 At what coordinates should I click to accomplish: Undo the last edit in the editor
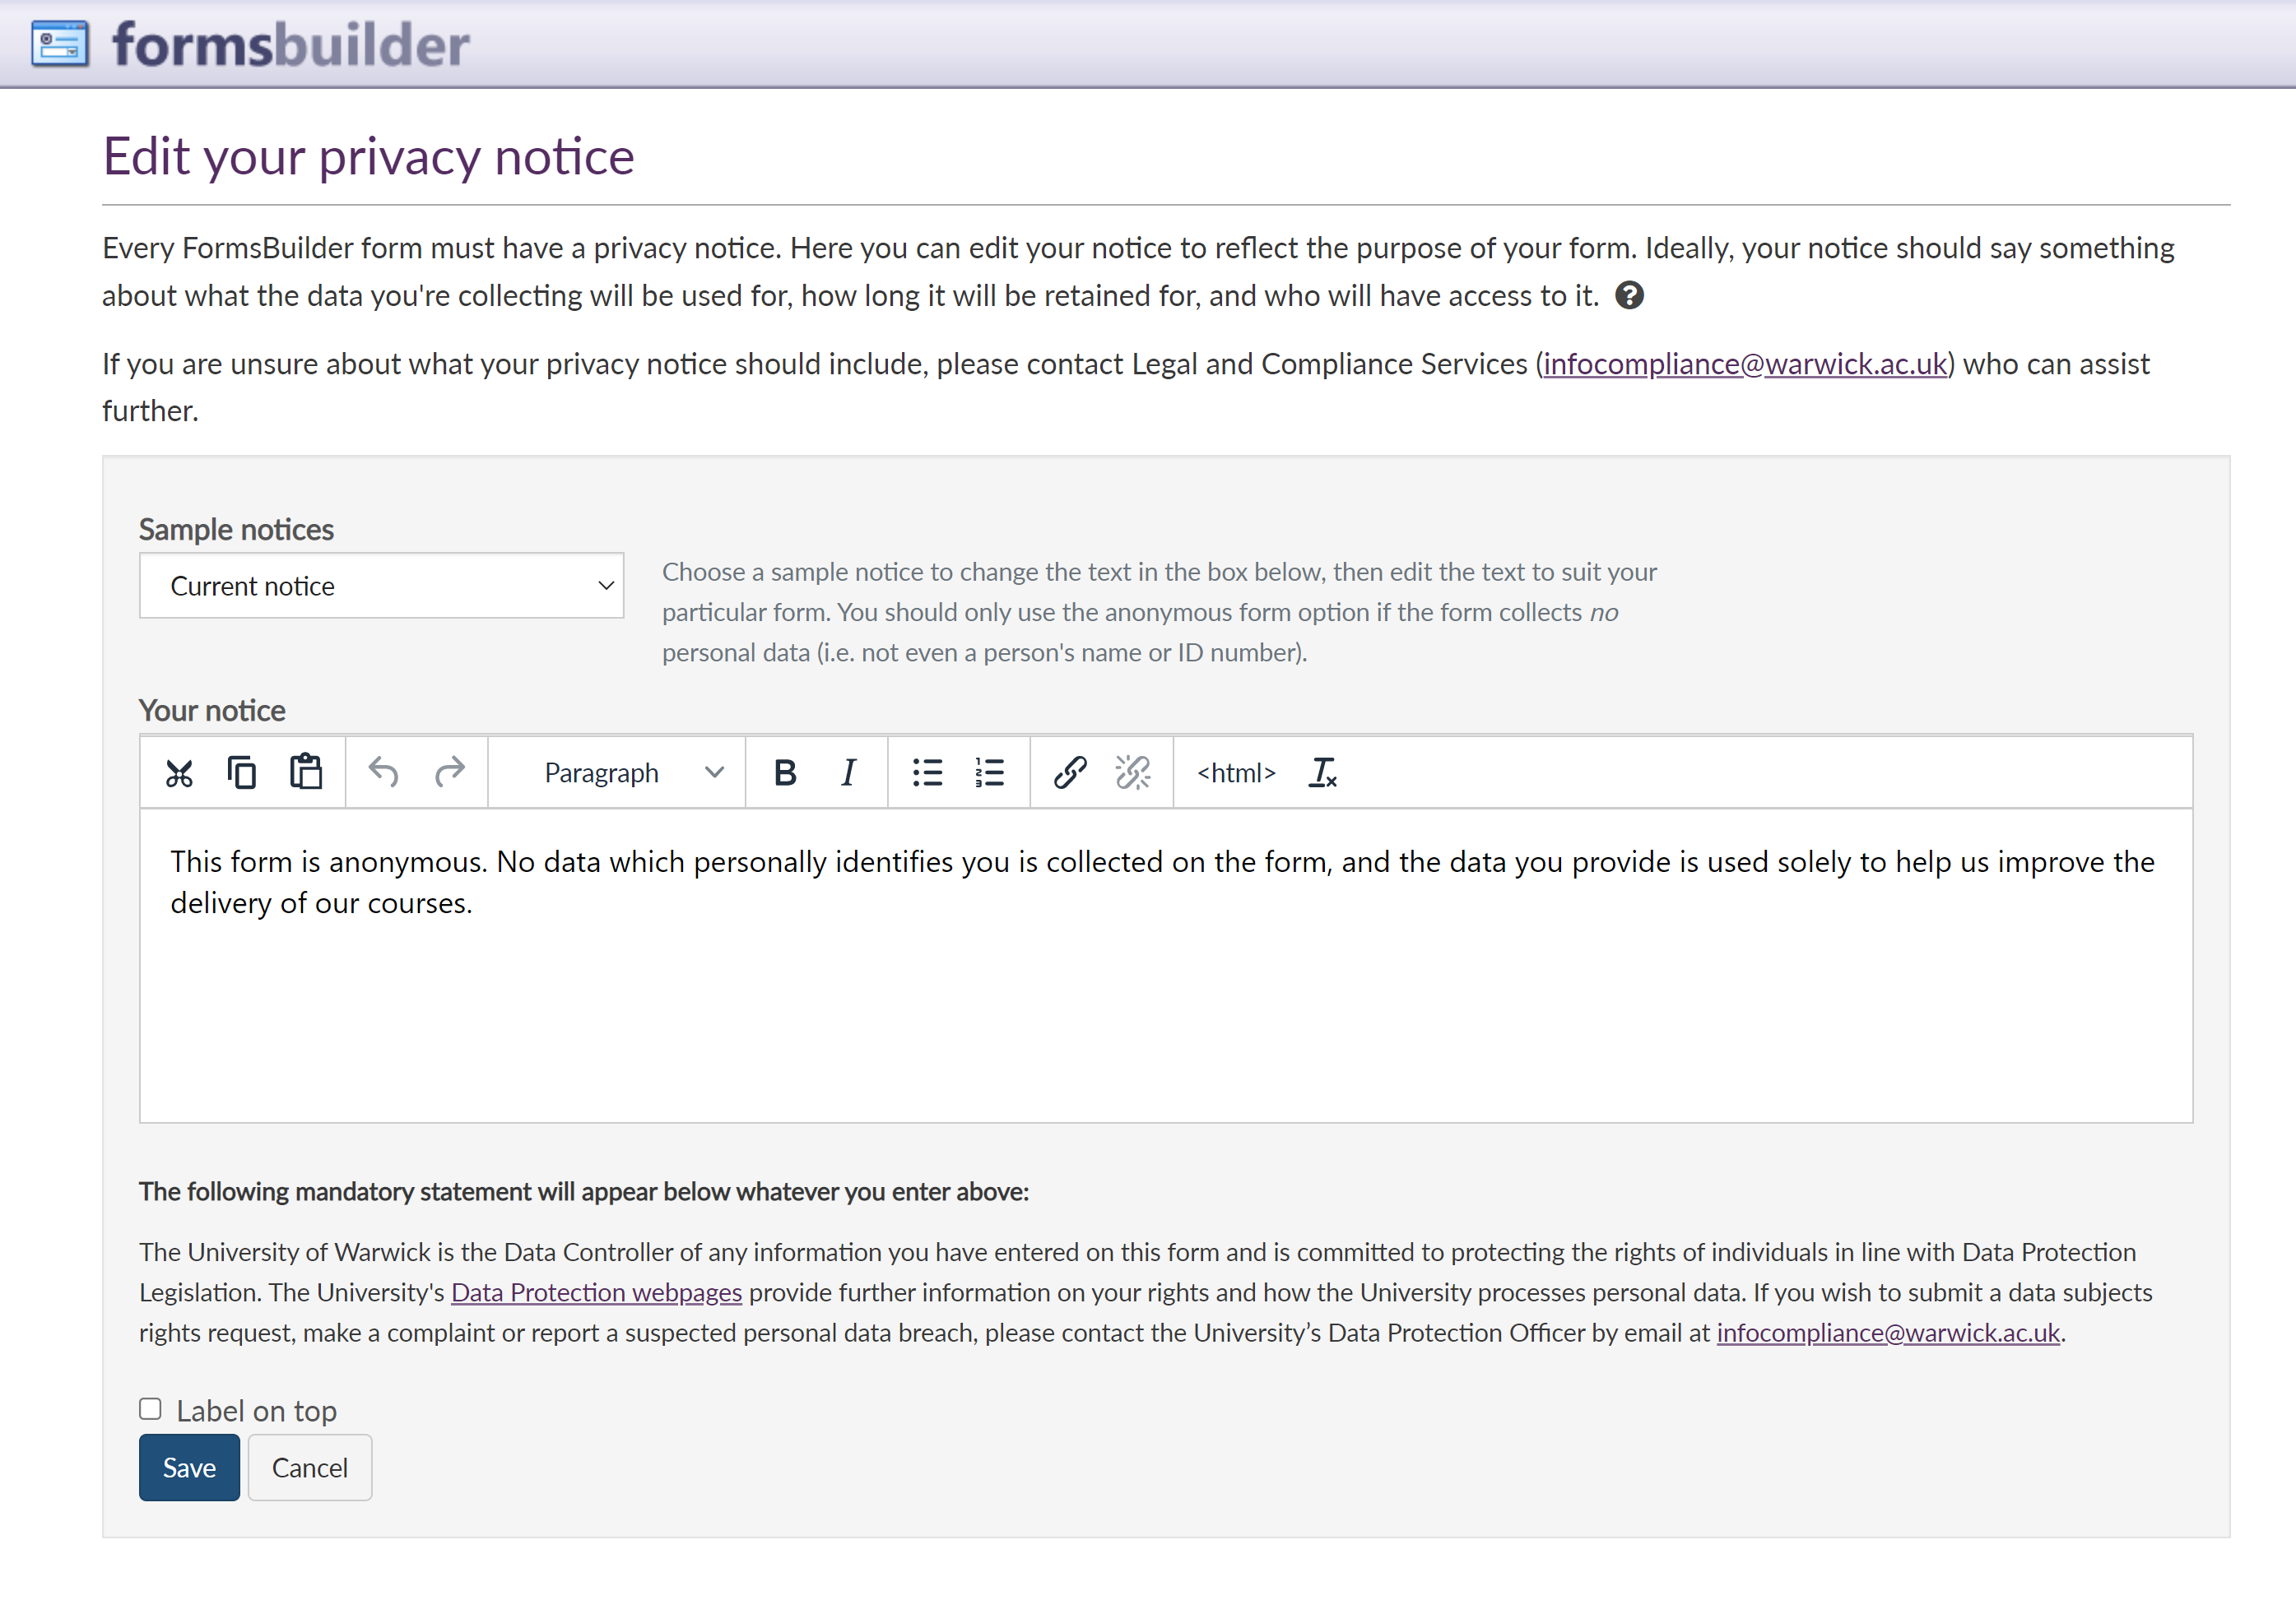(x=383, y=772)
